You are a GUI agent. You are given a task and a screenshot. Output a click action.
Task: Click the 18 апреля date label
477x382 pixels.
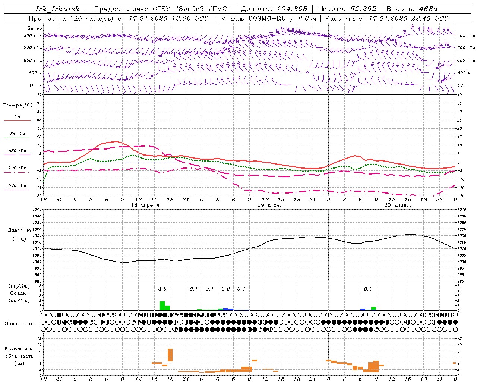(x=145, y=205)
